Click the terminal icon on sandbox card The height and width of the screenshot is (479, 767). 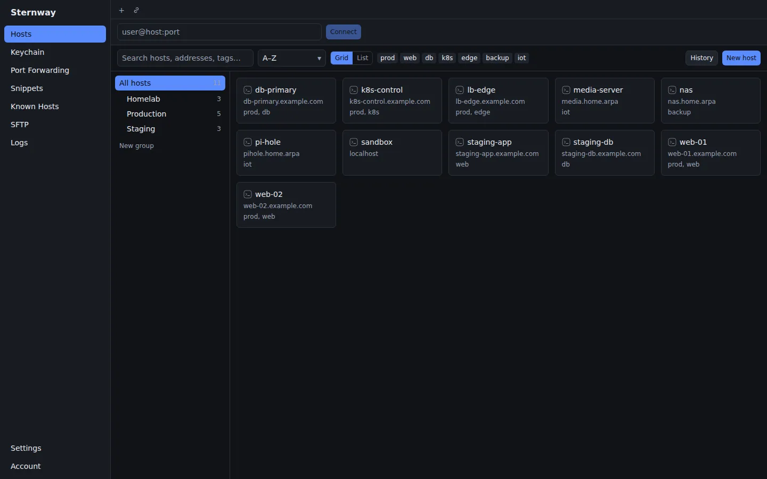(x=354, y=142)
